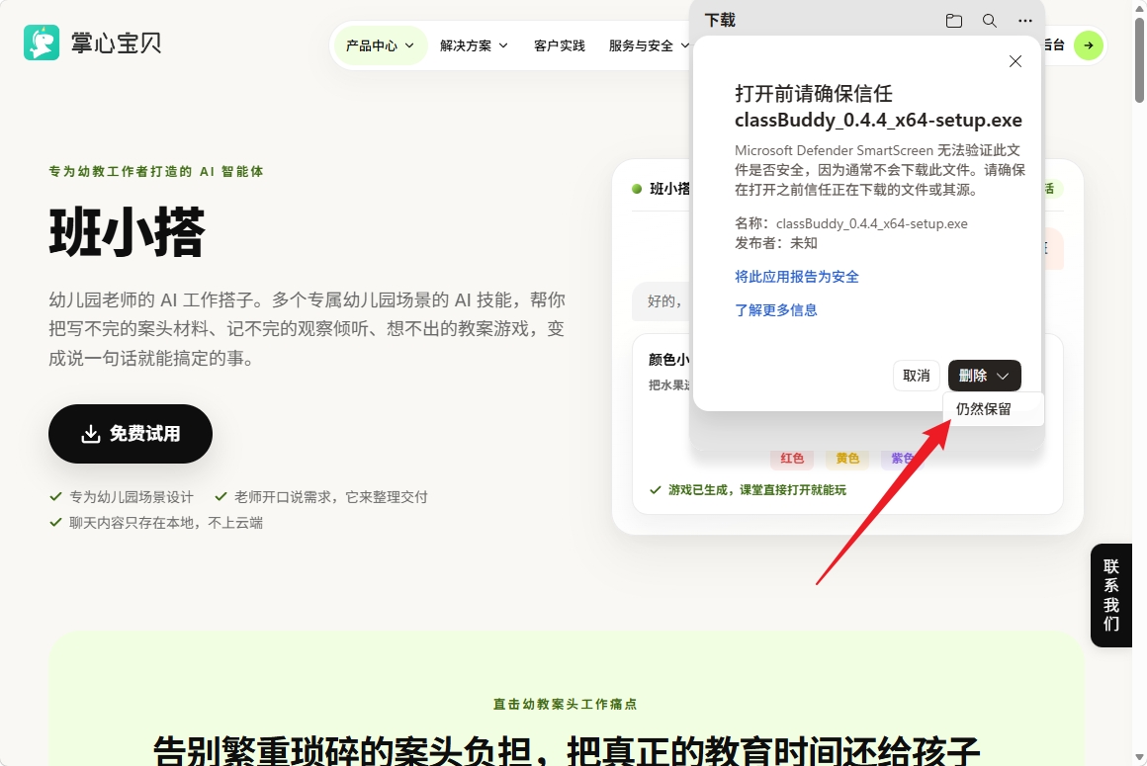Expand 服务与安全 navigation dropdown
Screen dimensions: 1147x766
coord(648,45)
